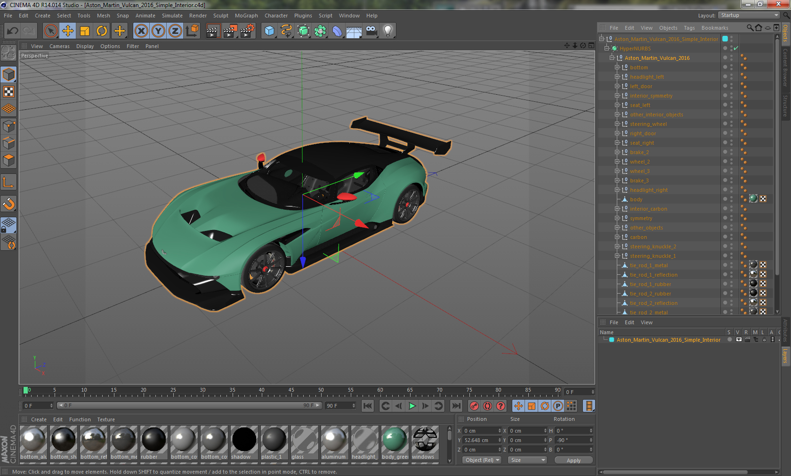The width and height of the screenshot is (791, 476).
Task: Render the active view
Action: tap(213, 31)
